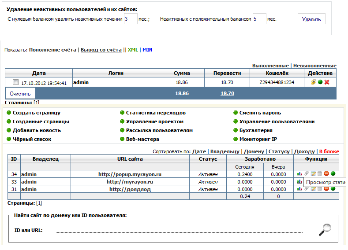This screenshot has height=250, width=348.
Task: Open statistics chart icon for site popup.myrayon.ru
Action: point(299,174)
